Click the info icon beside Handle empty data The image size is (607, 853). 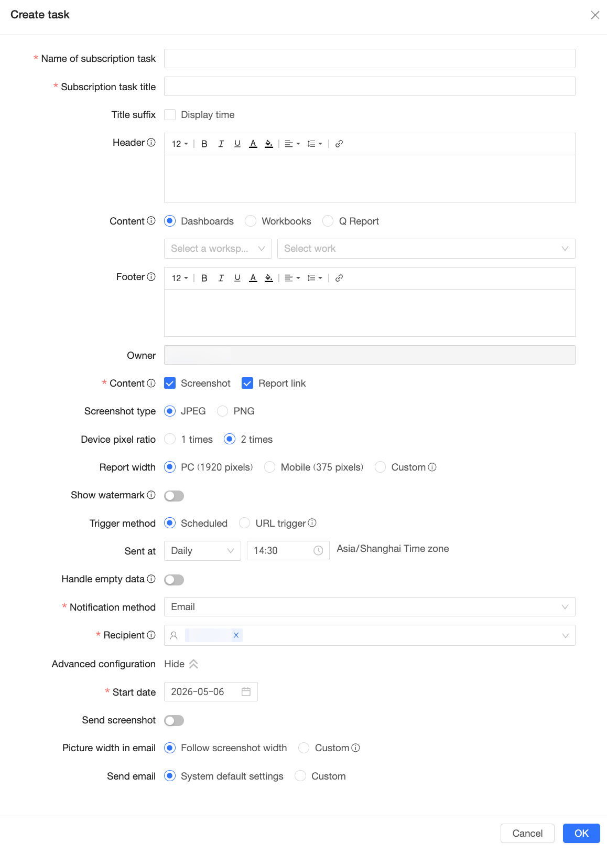151,579
